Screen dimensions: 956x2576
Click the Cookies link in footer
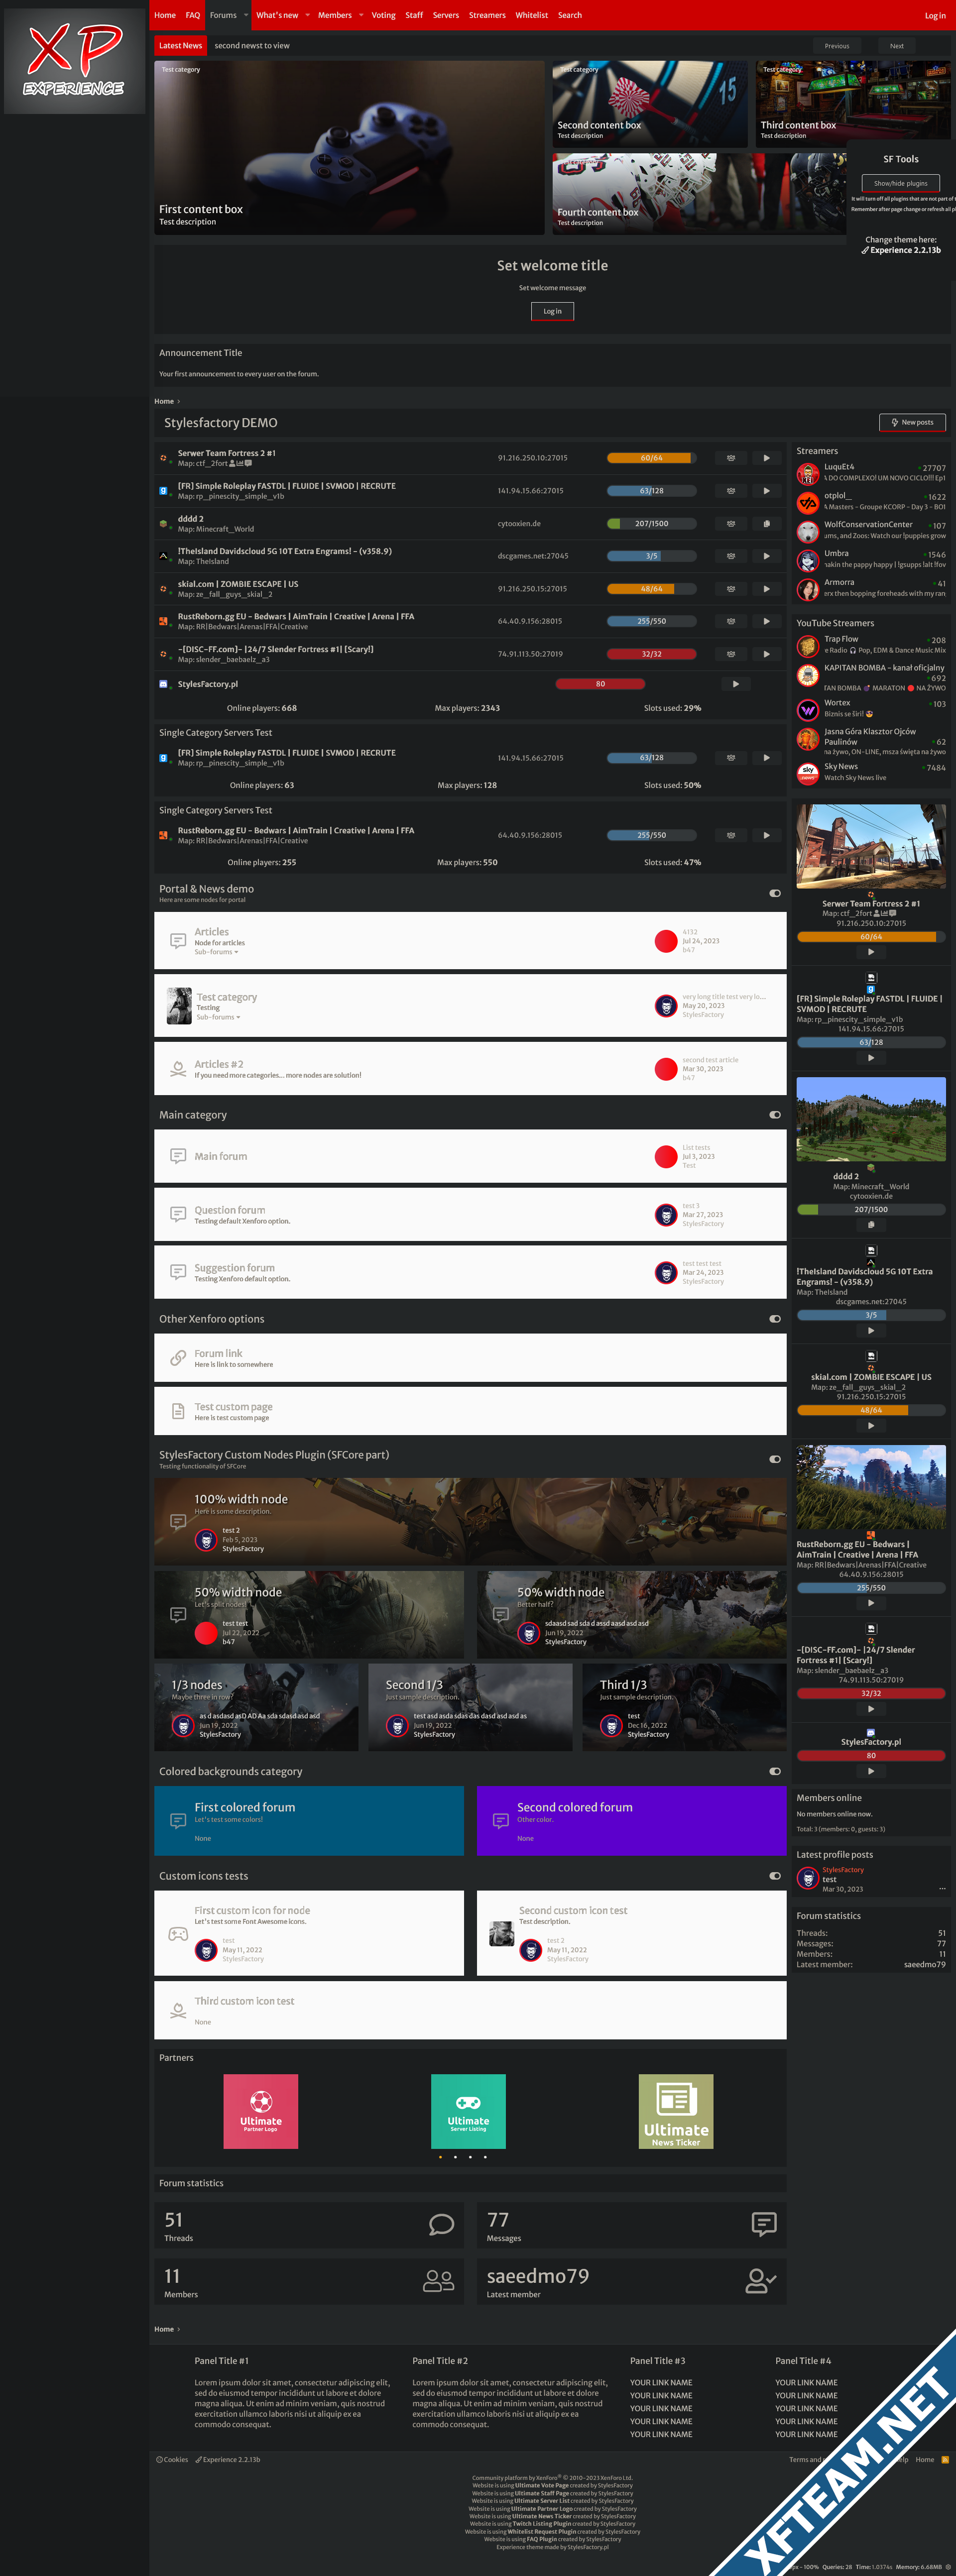click(x=172, y=2459)
